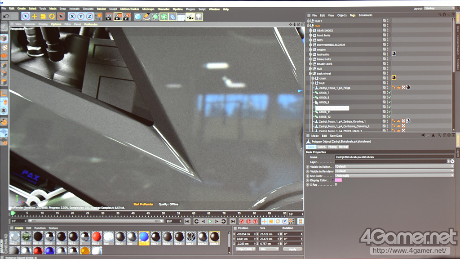Select Zadnji_Tocak_1_pA_Felga object
The image size is (460, 259).
coord(334,88)
